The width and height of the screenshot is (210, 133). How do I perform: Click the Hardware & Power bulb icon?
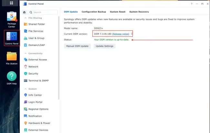[x=26, y=123]
